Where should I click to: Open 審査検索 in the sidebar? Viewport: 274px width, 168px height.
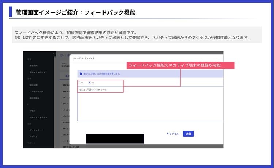tap(34, 66)
